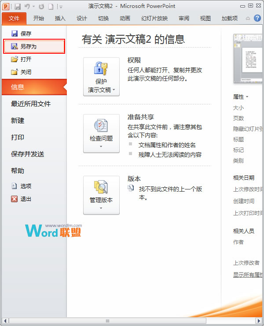Open the Design (设计) tab
This screenshot has height=326, width=264.
(x=82, y=19)
